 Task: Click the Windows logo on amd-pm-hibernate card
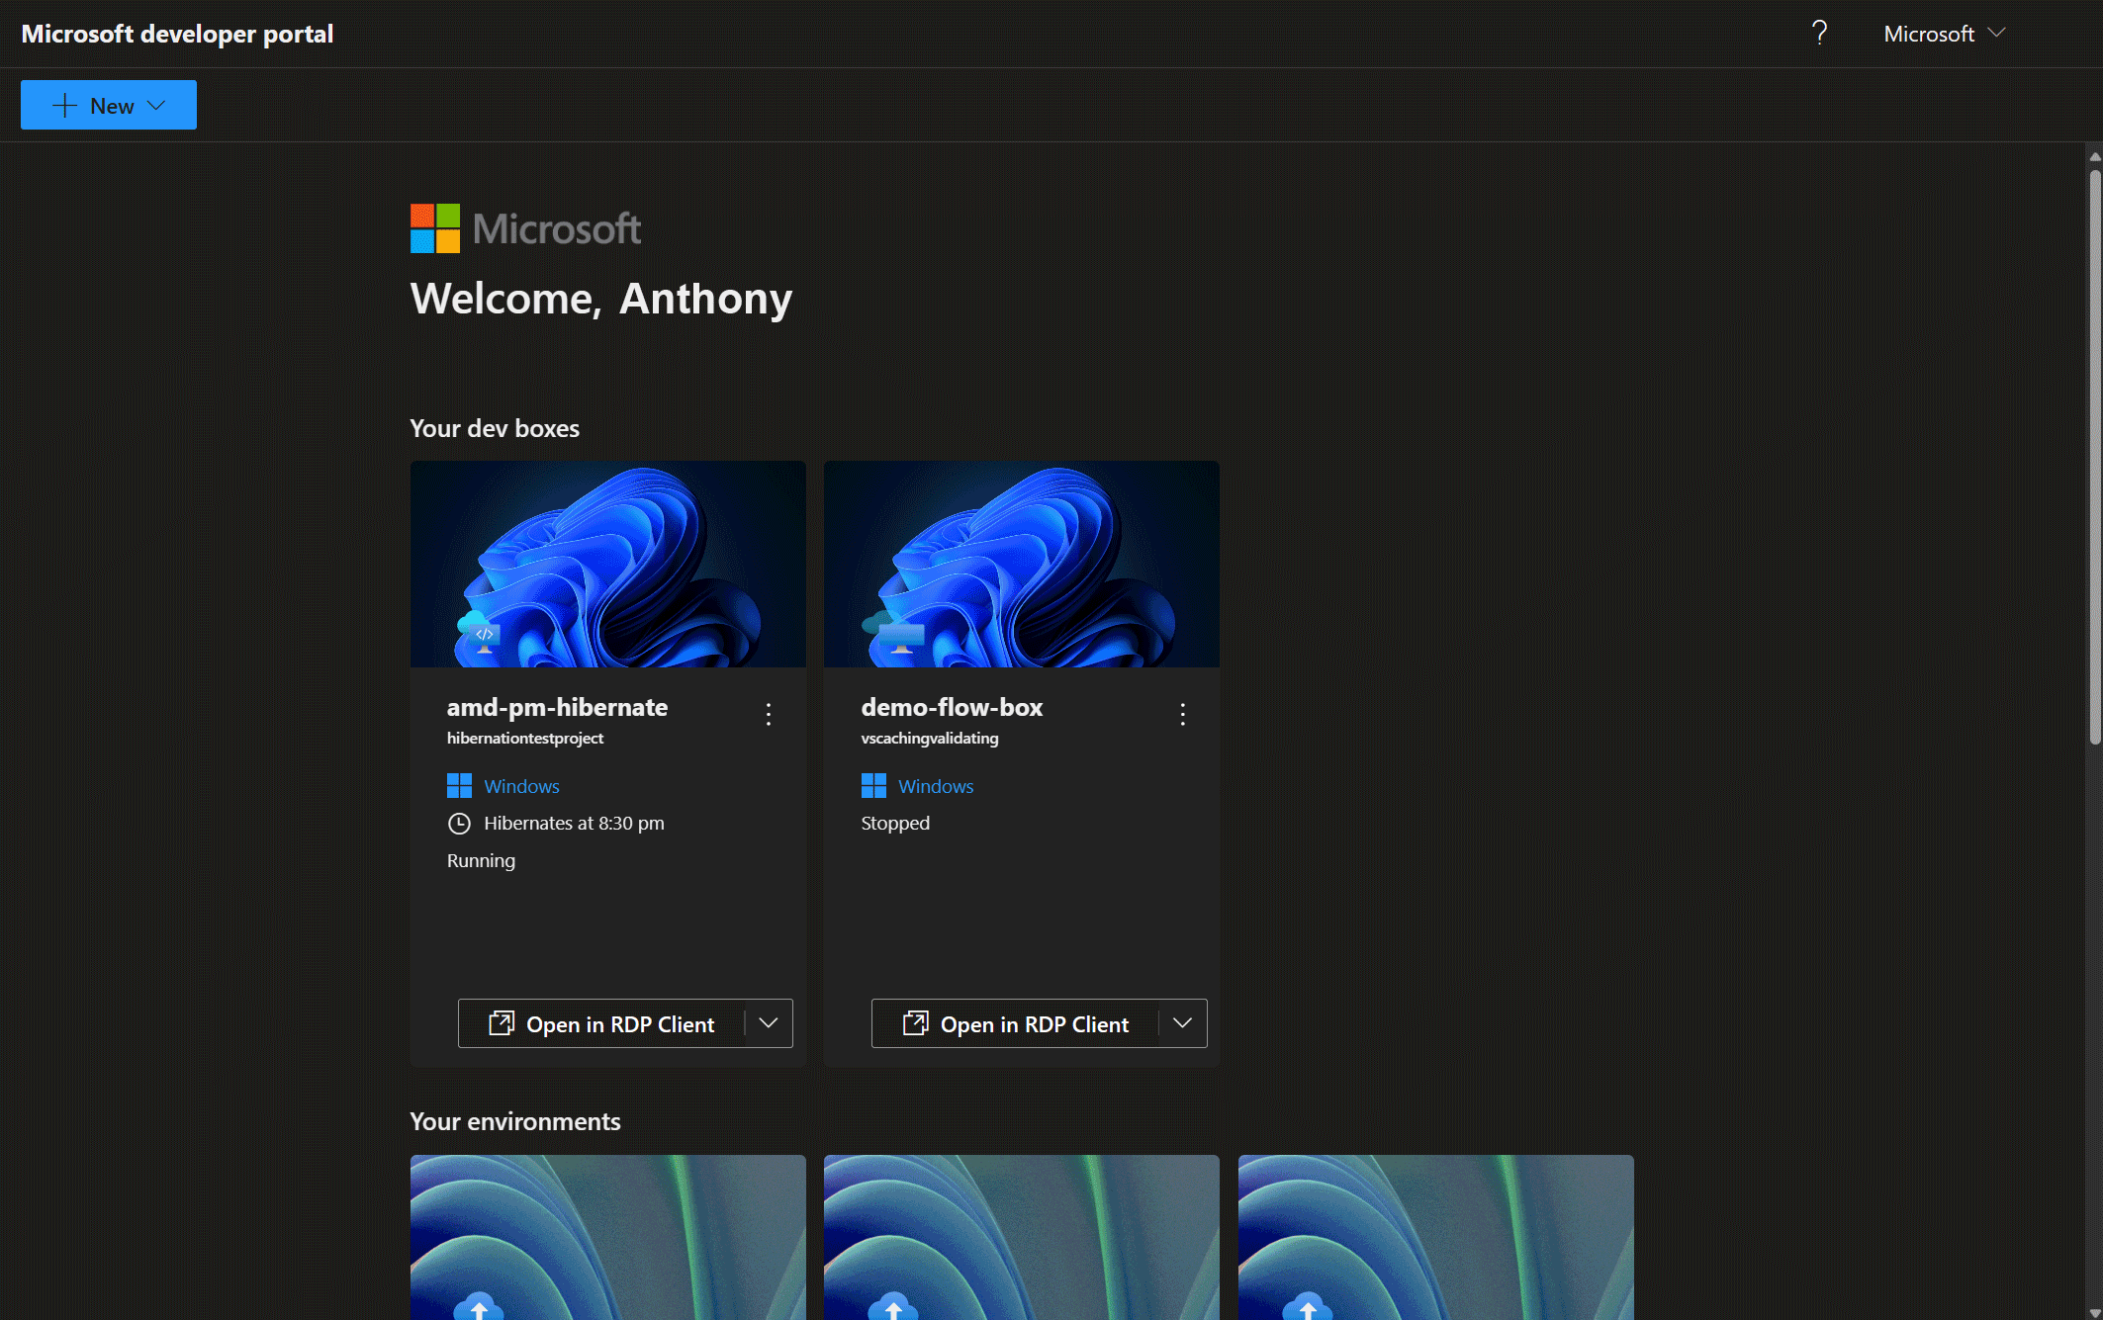point(459,786)
